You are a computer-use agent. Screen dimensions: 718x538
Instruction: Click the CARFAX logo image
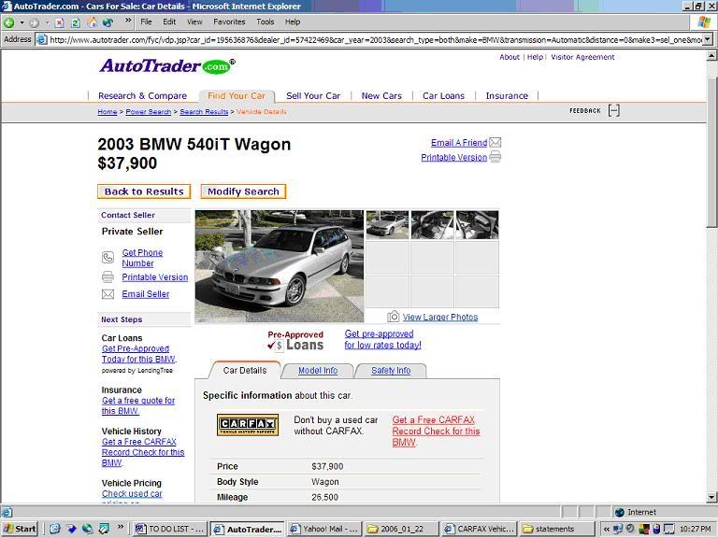[248, 425]
